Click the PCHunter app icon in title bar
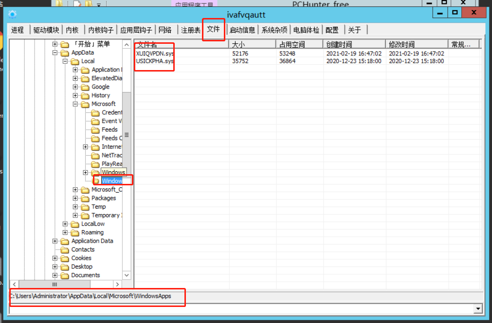Viewport: 492px width, 323px height. pos(13,14)
